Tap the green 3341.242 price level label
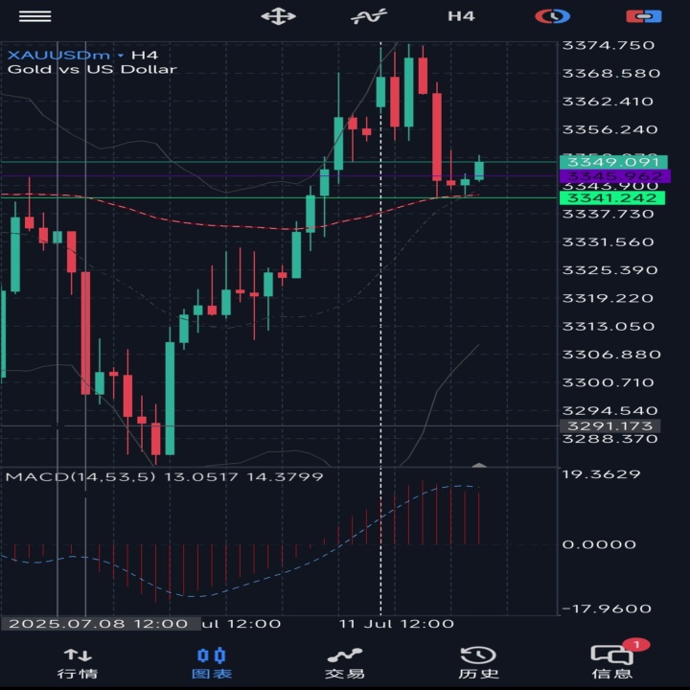The width and height of the screenshot is (690, 690). [612, 198]
